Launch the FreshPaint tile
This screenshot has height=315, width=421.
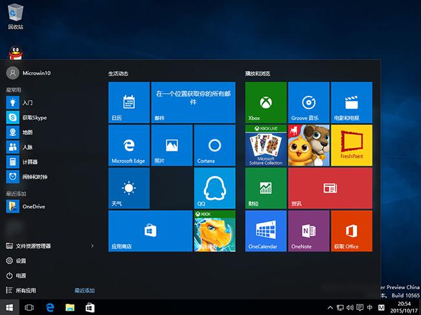(352, 146)
